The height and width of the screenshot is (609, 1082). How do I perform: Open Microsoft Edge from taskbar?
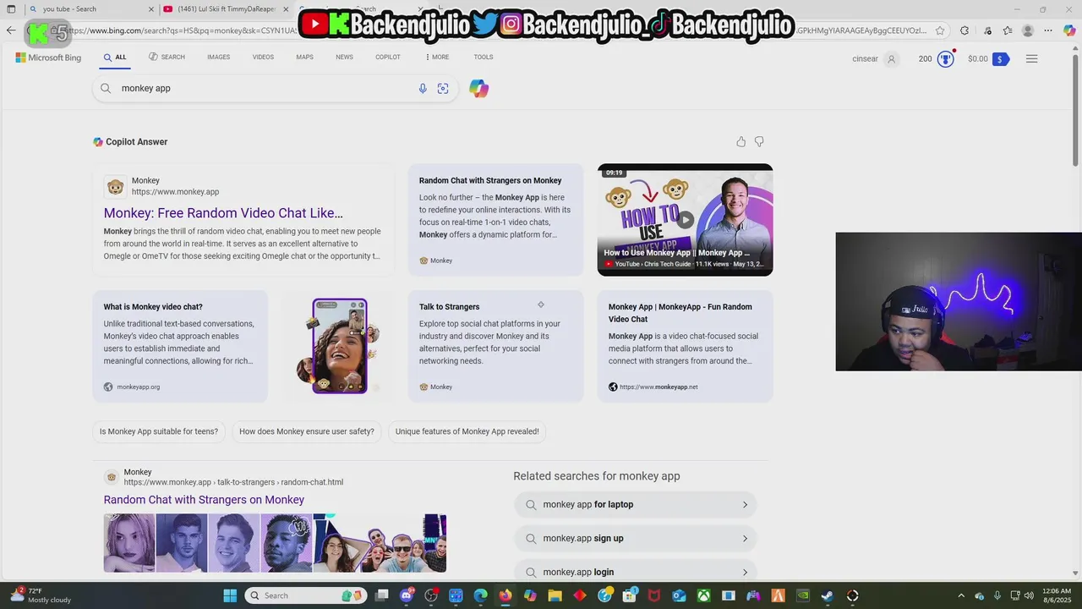480,595
